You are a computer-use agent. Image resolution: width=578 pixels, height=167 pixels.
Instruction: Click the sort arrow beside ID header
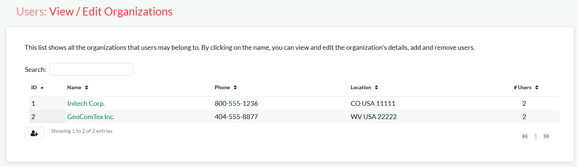(42, 88)
